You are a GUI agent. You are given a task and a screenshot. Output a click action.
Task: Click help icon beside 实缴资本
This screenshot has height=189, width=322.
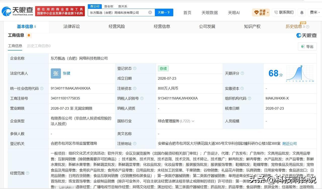coord(242,88)
